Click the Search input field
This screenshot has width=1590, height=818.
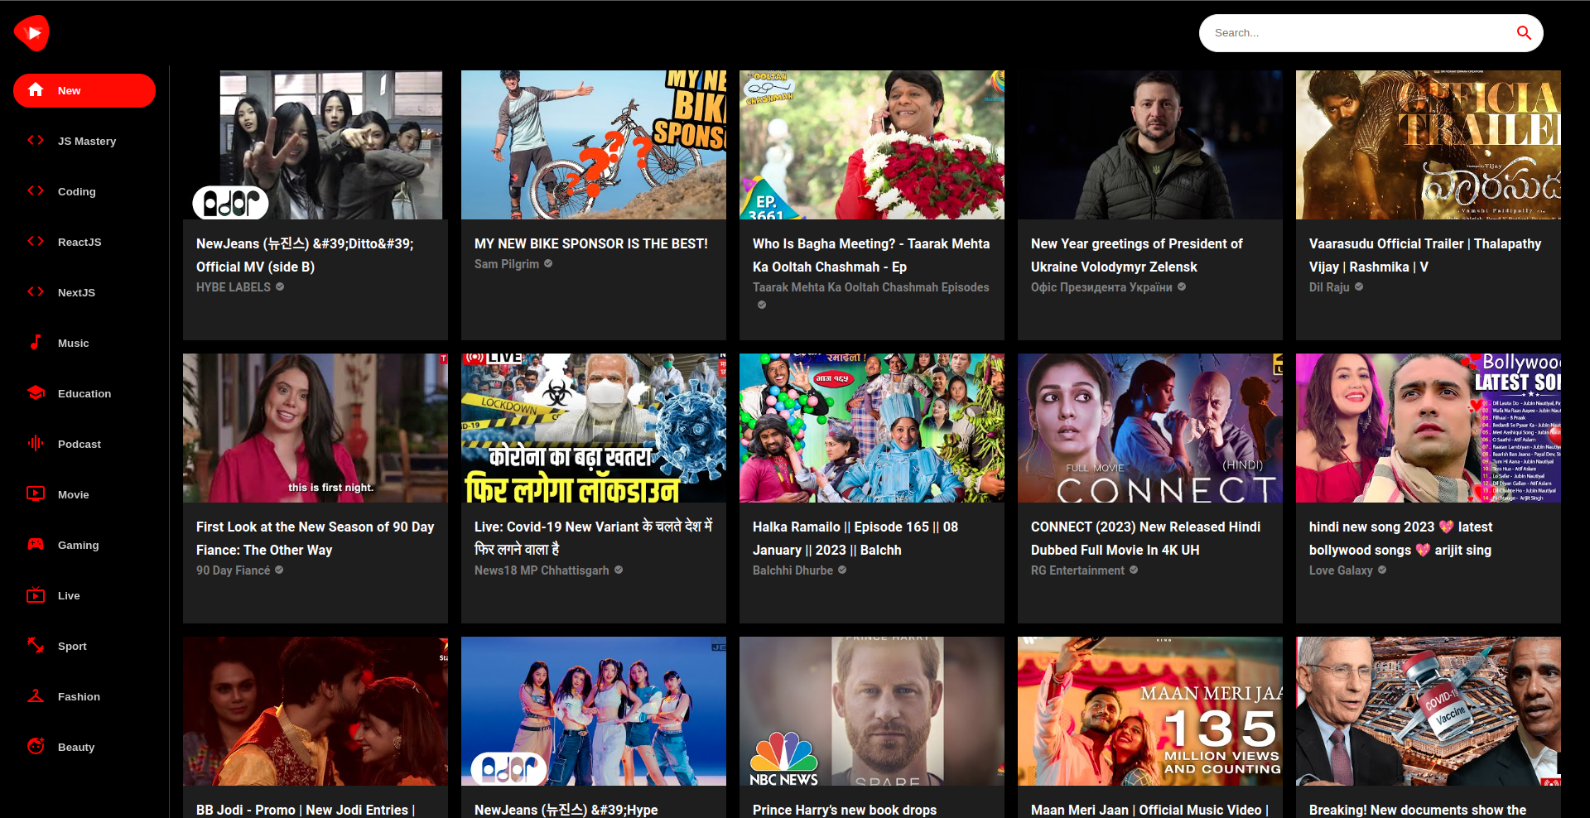click(1358, 33)
